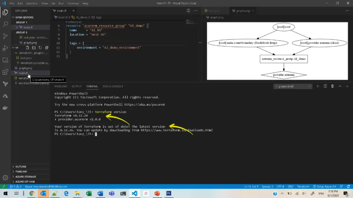Viewport: 353px width, 198px height.
Task: Create new file in TF folder
Action: (x=27, y=47)
